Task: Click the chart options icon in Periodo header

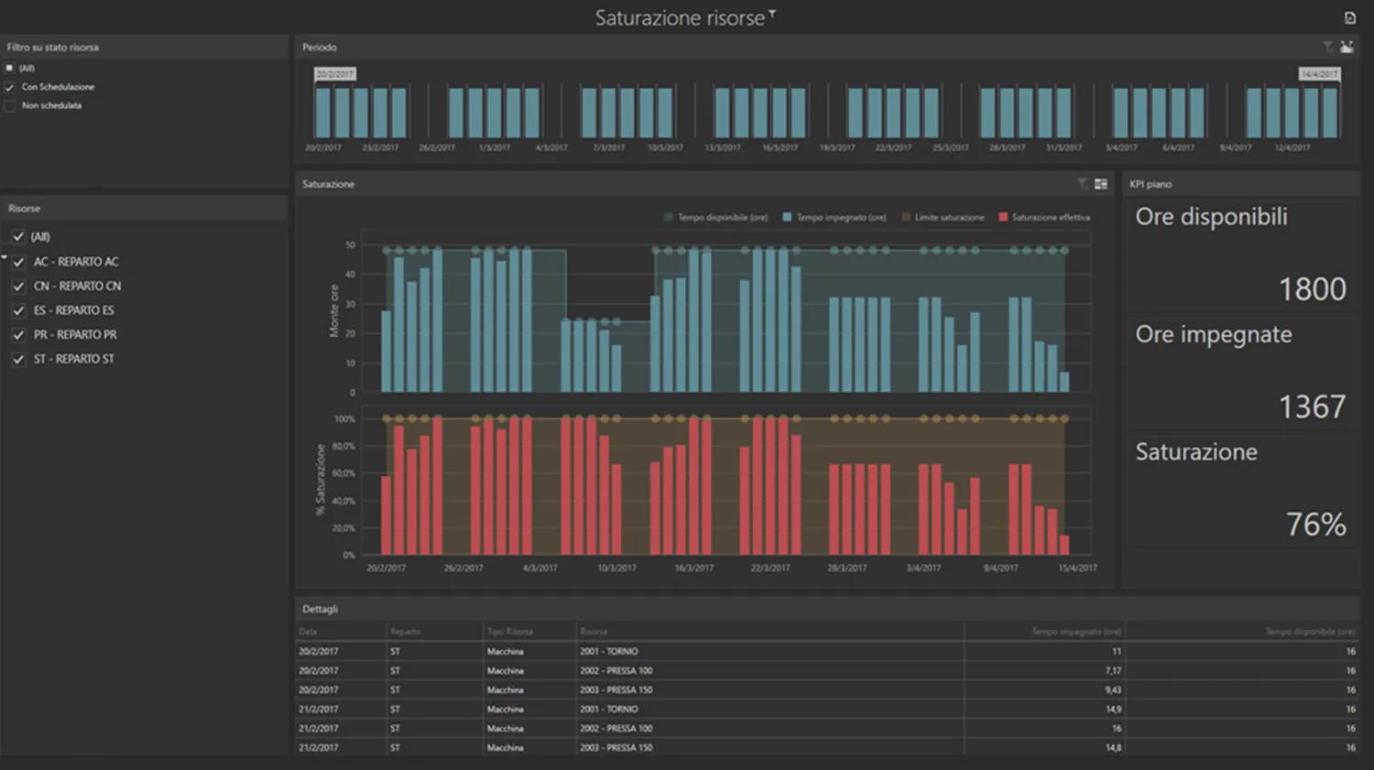Action: (1347, 47)
